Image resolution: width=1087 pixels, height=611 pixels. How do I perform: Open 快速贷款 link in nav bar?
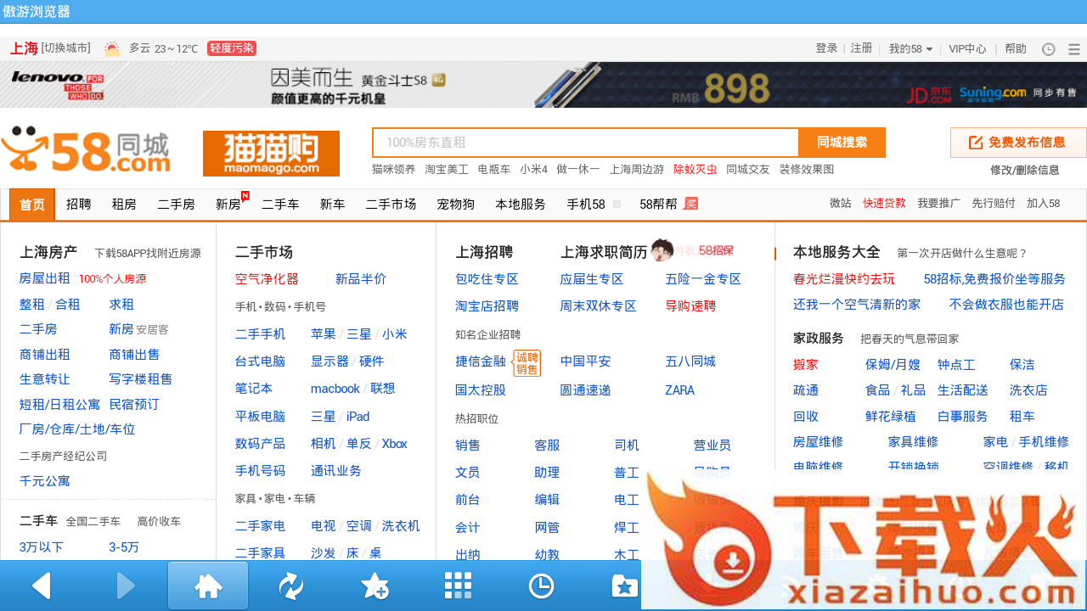tap(884, 204)
